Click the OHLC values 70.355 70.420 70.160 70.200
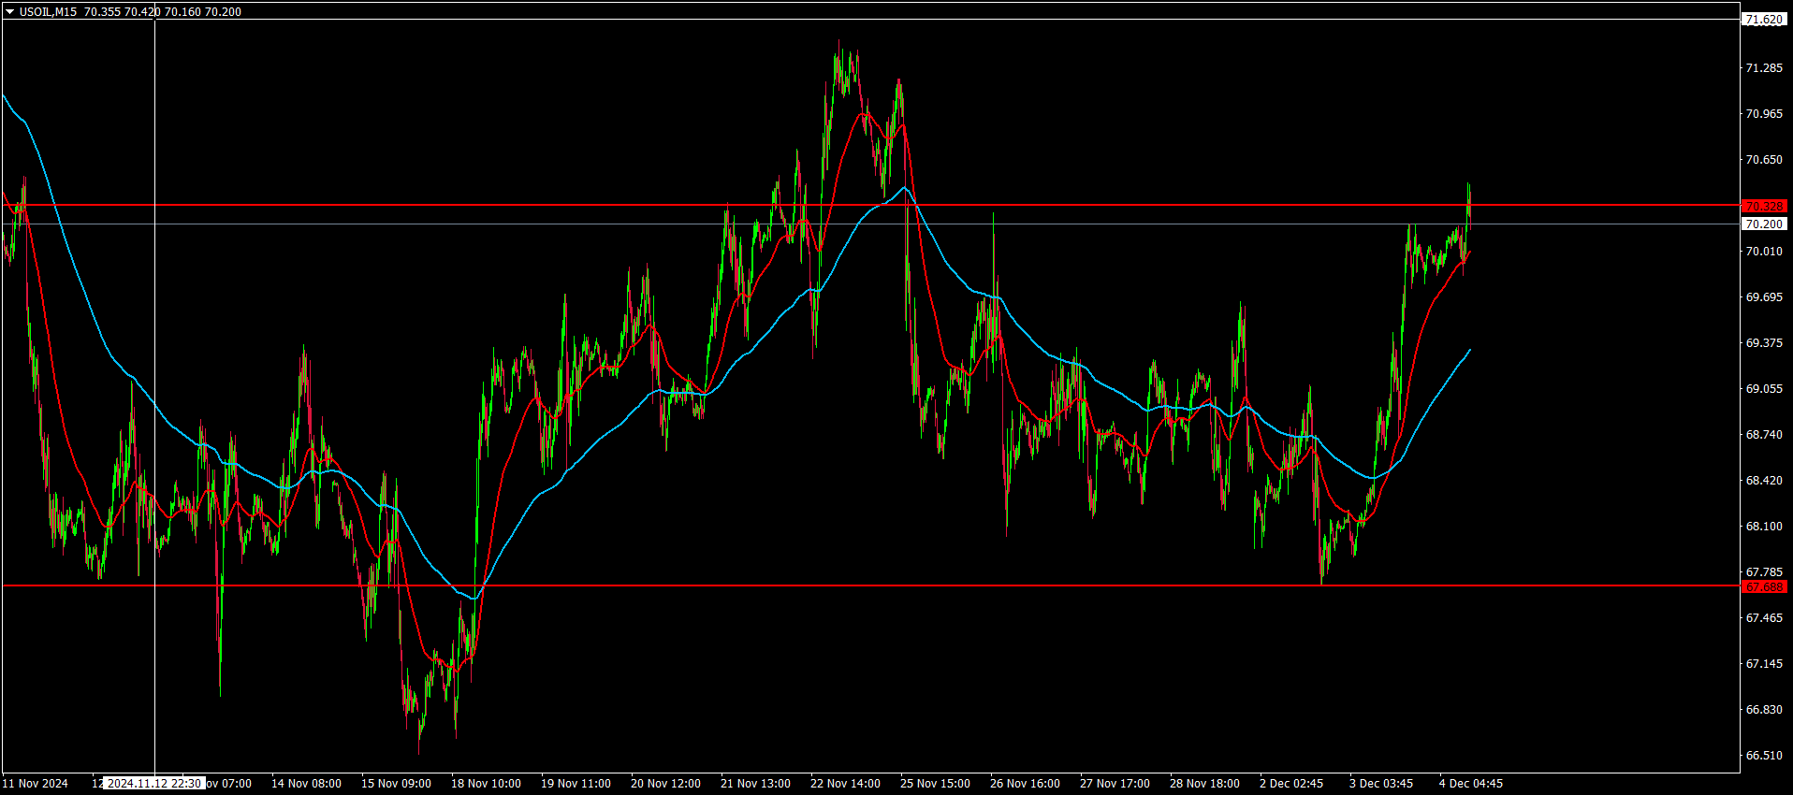 coord(163,12)
